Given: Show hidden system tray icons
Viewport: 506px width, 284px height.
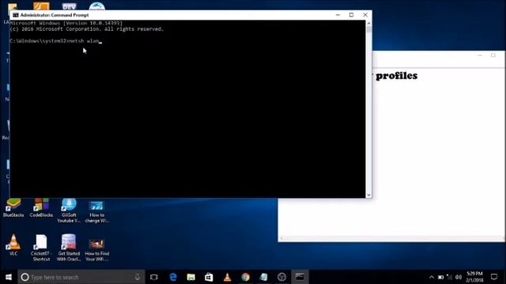Looking at the screenshot, I should pos(431,277).
